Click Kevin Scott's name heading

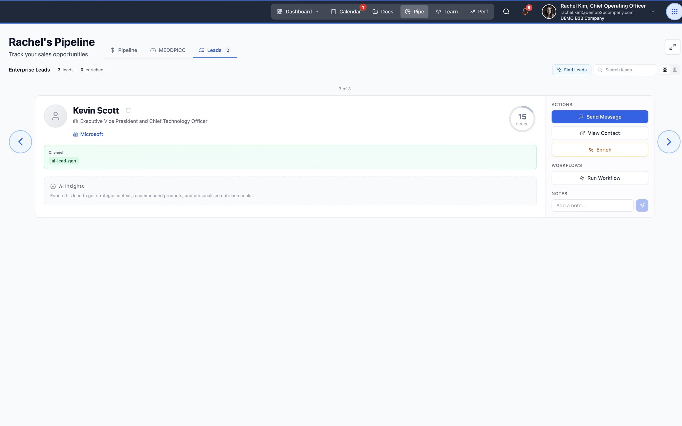tap(96, 110)
